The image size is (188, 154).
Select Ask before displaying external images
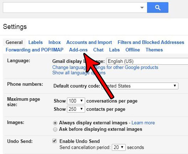click(55, 129)
